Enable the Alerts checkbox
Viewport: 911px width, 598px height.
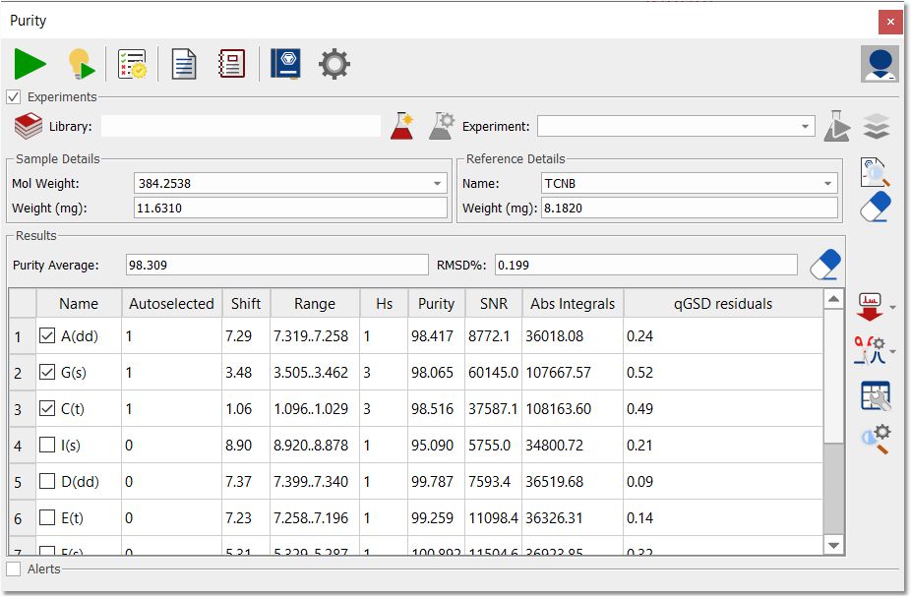14,568
